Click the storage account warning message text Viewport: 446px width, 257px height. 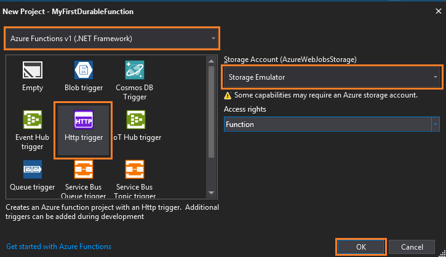(326, 95)
